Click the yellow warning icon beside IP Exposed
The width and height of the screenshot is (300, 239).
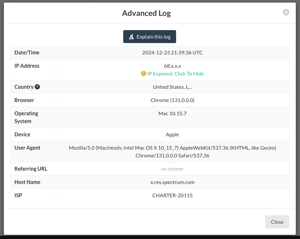pos(144,74)
